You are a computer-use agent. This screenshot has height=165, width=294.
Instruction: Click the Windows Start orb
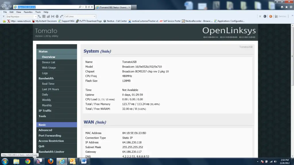pyautogui.click(x=5, y=161)
